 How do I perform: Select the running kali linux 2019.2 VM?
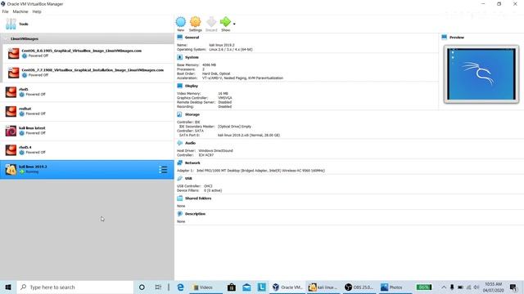point(87,169)
